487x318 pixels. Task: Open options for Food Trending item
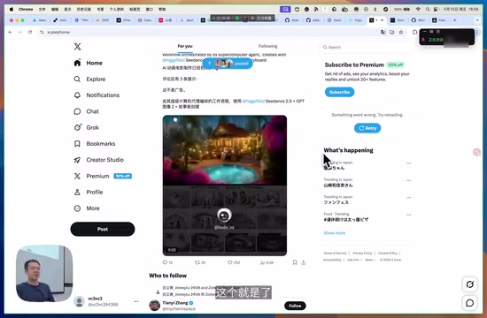click(x=408, y=215)
